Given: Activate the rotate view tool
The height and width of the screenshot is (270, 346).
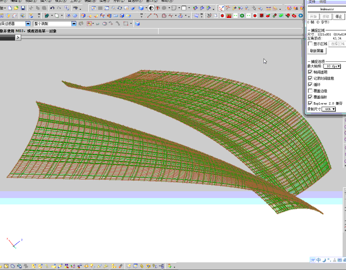Looking at the screenshot, I should [x=119, y=8].
